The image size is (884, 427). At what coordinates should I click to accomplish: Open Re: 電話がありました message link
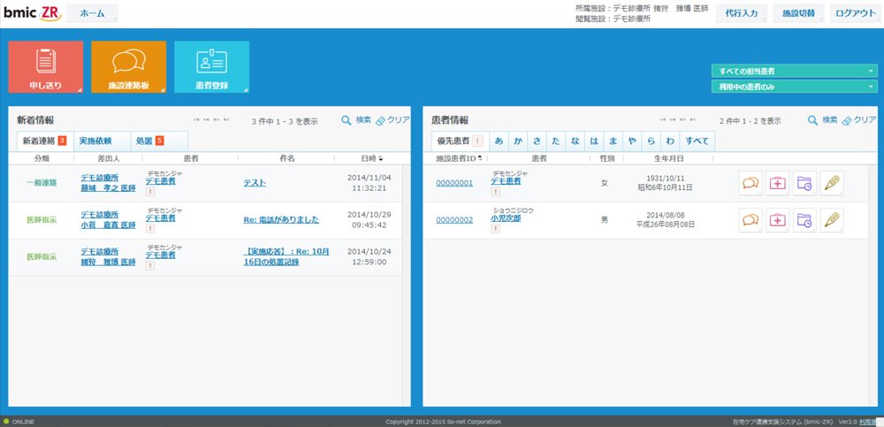pyautogui.click(x=281, y=219)
